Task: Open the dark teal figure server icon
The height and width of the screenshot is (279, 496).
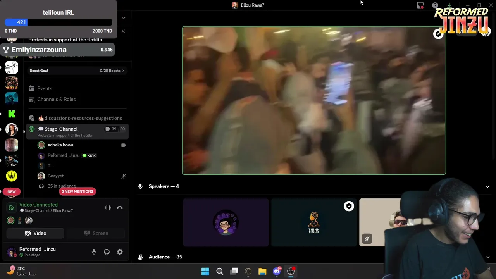Action: tap(12, 98)
